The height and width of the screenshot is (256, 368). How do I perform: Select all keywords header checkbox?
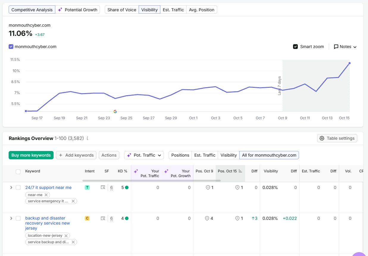point(18,171)
